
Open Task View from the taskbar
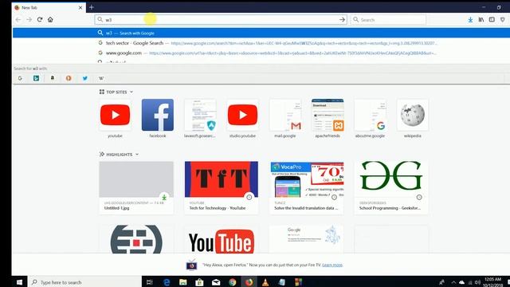(x=150, y=282)
